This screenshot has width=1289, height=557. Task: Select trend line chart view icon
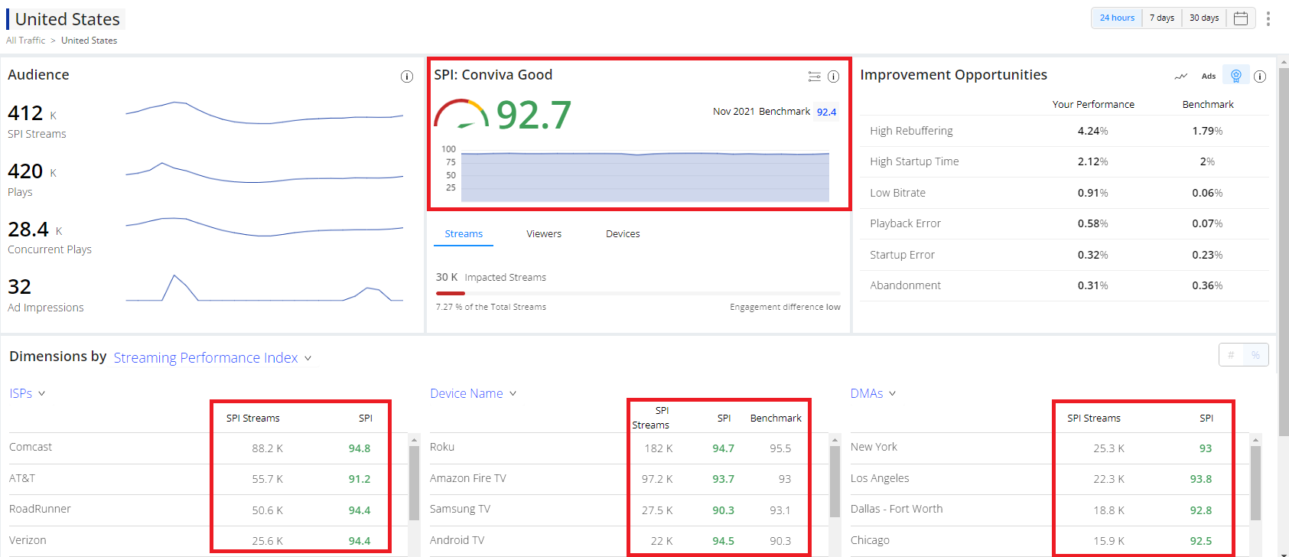pyautogui.click(x=1181, y=76)
